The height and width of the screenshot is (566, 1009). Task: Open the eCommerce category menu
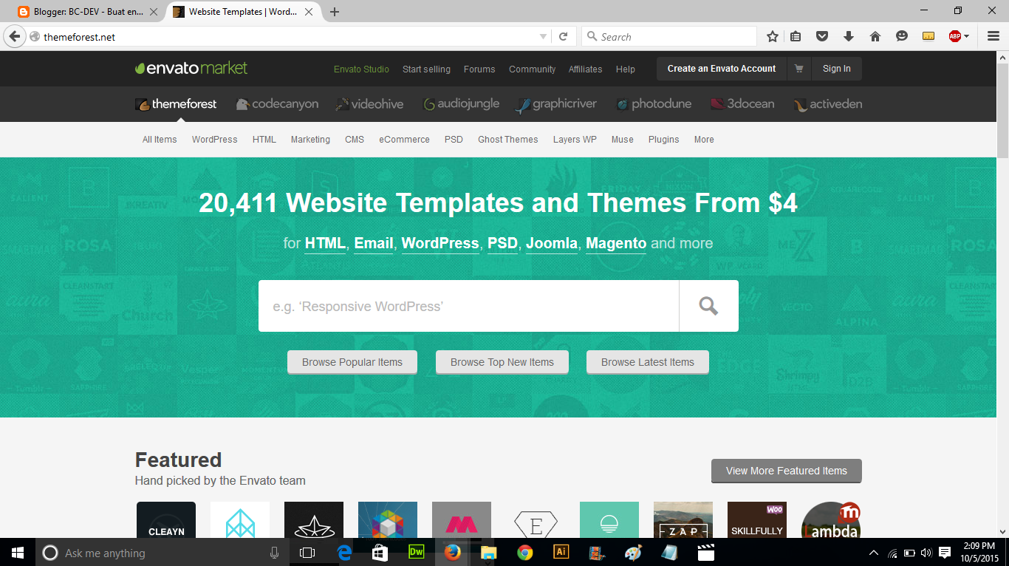404,140
